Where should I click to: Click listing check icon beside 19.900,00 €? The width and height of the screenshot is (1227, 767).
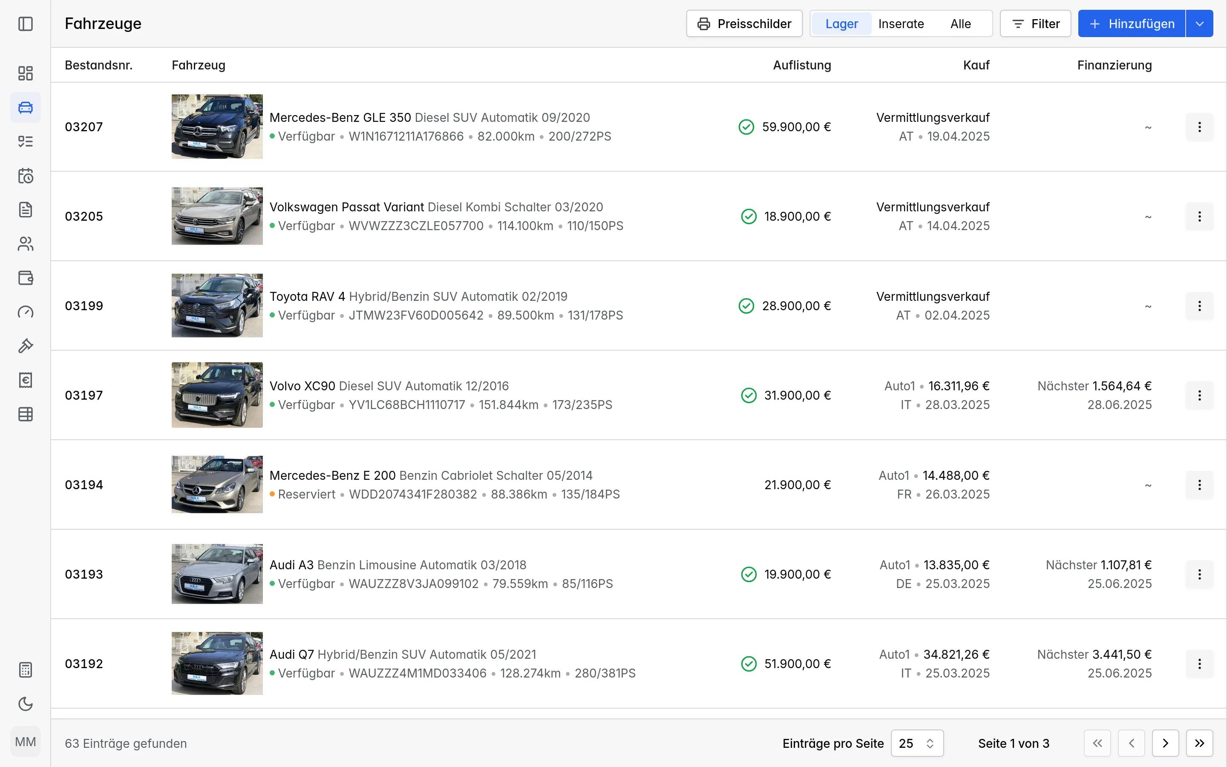[749, 574]
